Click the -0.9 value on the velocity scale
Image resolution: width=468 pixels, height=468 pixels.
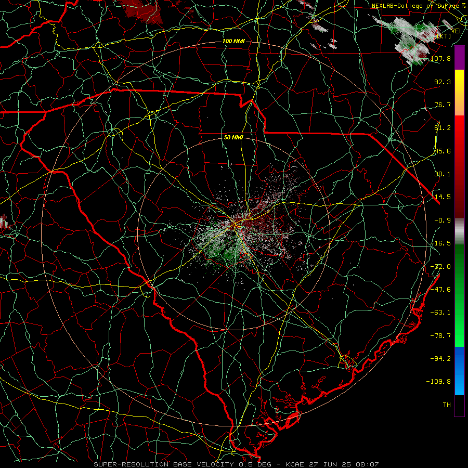[x=443, y=220]
